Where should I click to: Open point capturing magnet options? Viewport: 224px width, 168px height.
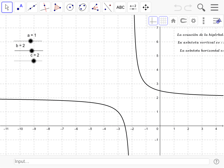tap(183, 21)
